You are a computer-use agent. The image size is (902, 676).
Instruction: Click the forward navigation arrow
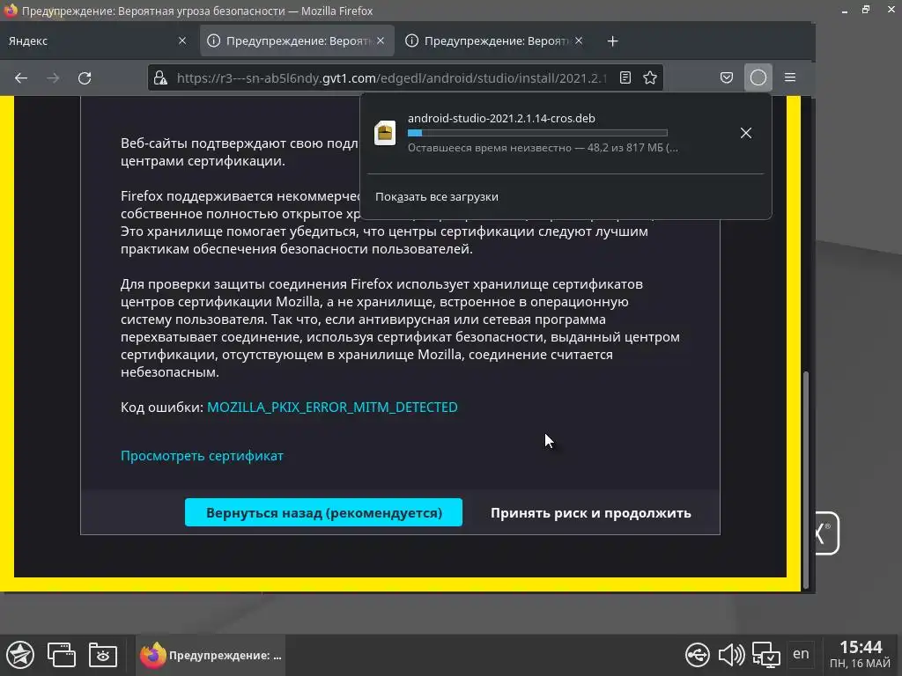53,77
